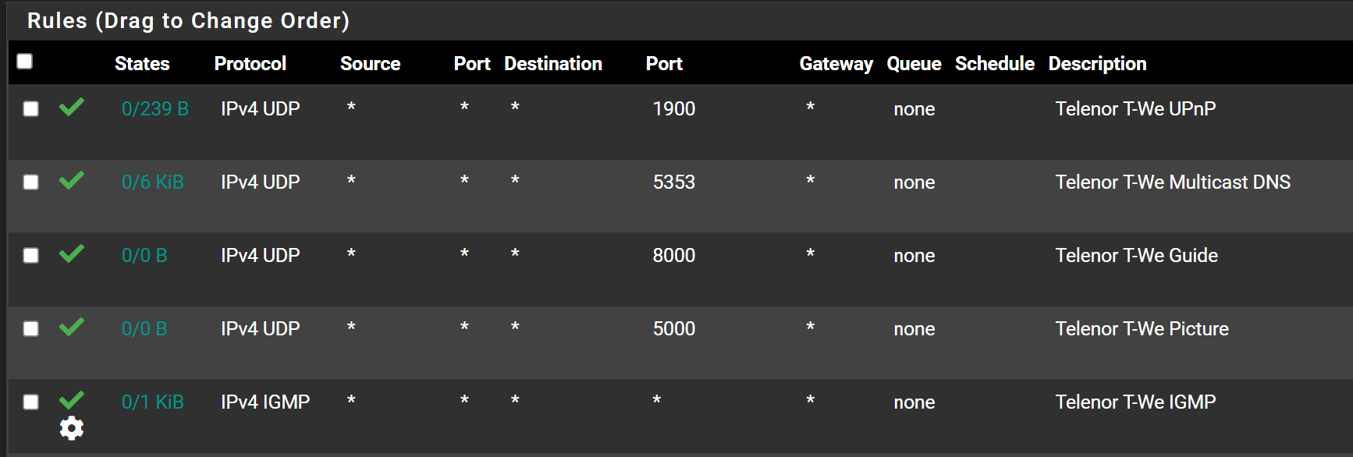Viewport: 1353px width, 457px height.
Task: Toggle the select-all rules checkbox
Action: coord(25,61)
